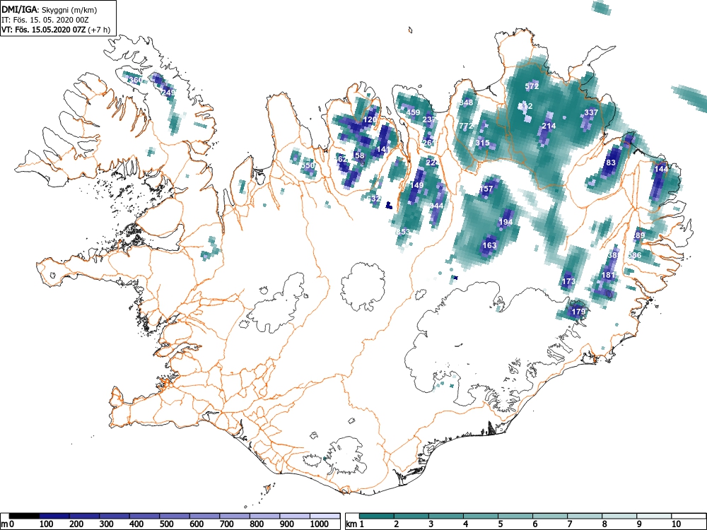Click the 173 visibility value on the map
The image size is (707, 530).
[x=568, y=282]
